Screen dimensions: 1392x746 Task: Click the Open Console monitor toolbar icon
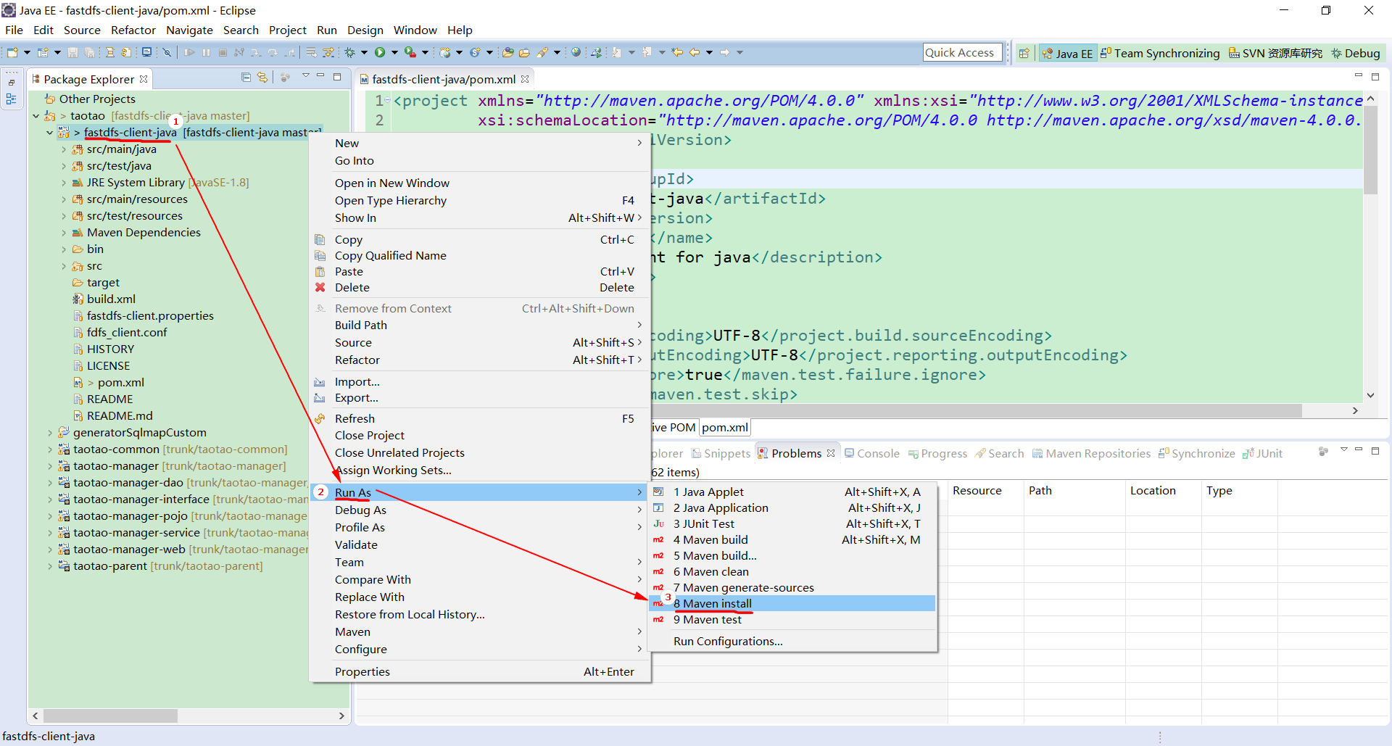point(147,52)
